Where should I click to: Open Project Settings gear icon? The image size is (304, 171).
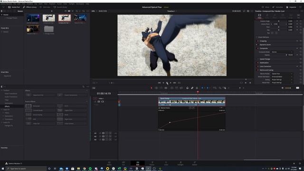coord(300,163)
